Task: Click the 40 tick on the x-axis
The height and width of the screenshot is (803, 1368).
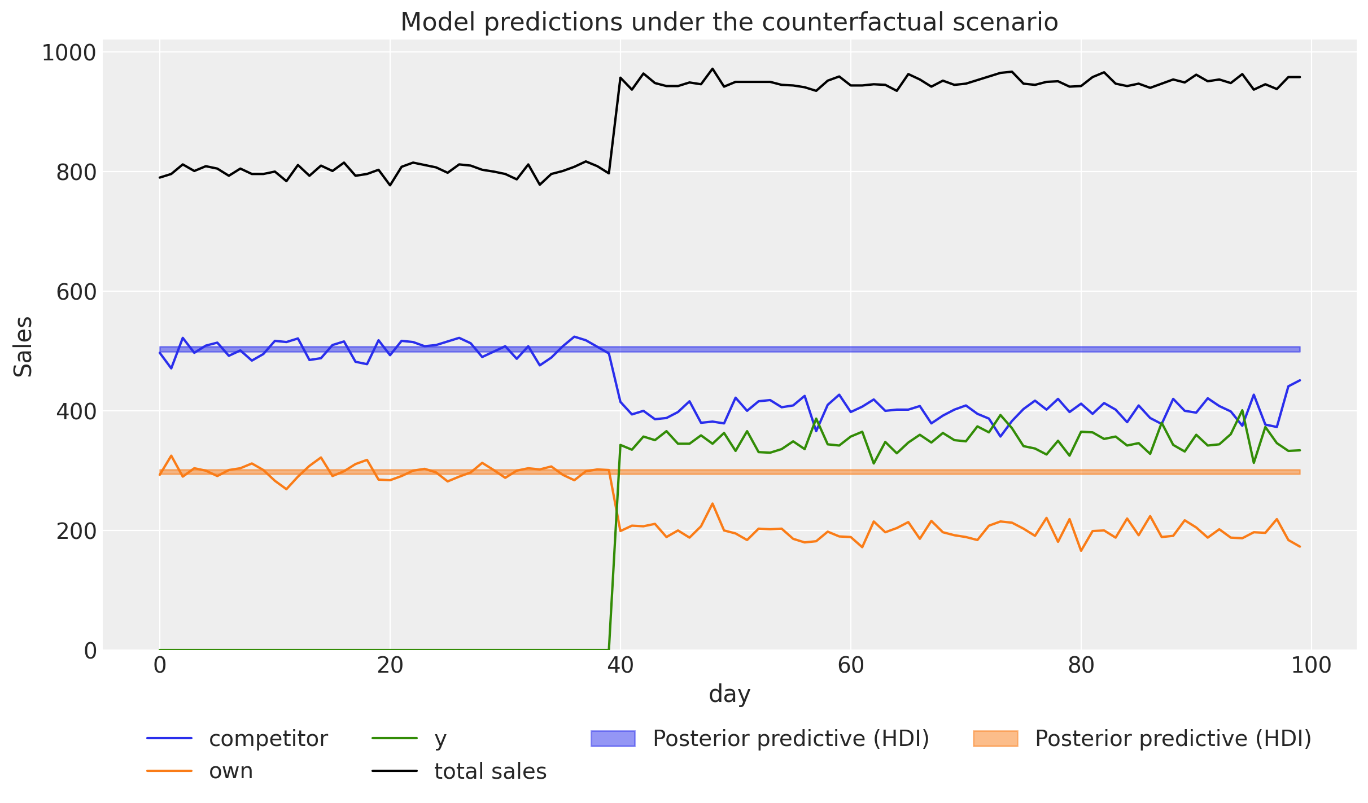Action: click(620, 665)
